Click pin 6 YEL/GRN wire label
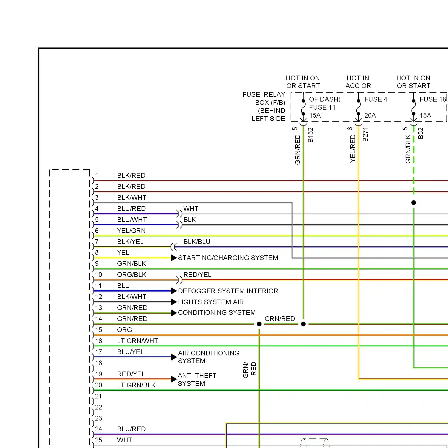Viewport: 448px width, 448px height. (x=131, y=231)
